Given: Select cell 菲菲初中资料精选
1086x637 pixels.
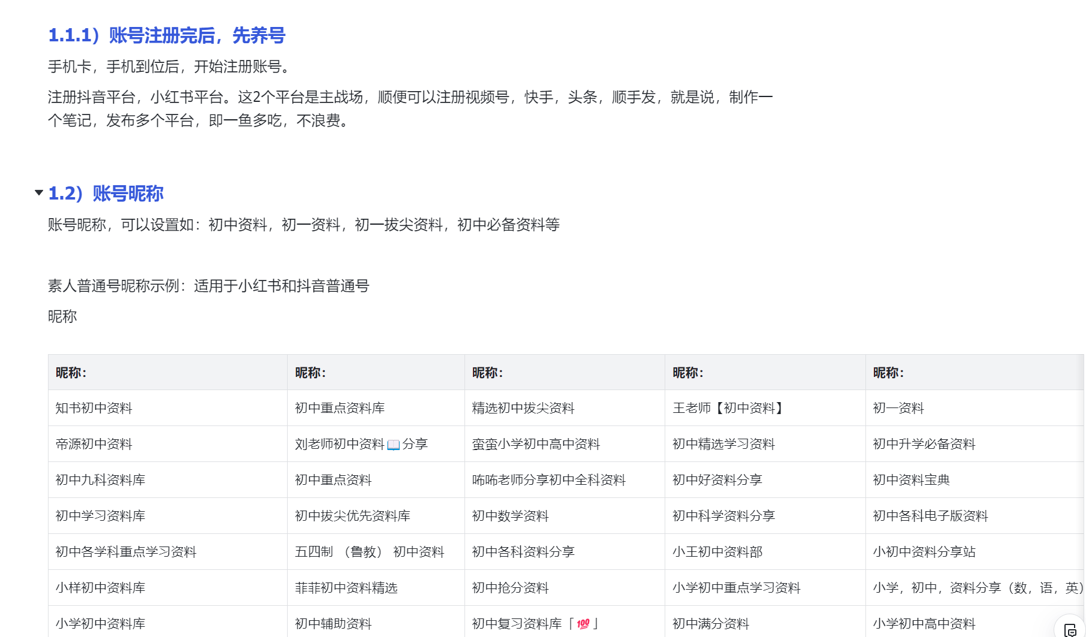Looking at the screenshot, I should coord(376,588).
